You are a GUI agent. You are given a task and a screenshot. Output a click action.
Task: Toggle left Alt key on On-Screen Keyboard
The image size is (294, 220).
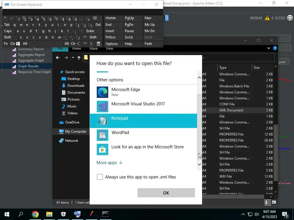(25, 44)
